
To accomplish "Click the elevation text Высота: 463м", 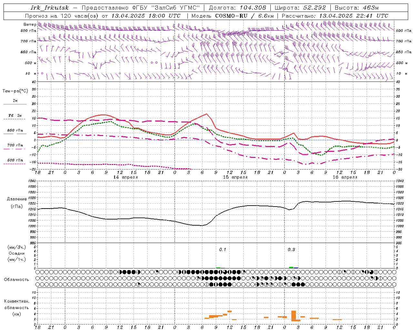I will 357,8.
